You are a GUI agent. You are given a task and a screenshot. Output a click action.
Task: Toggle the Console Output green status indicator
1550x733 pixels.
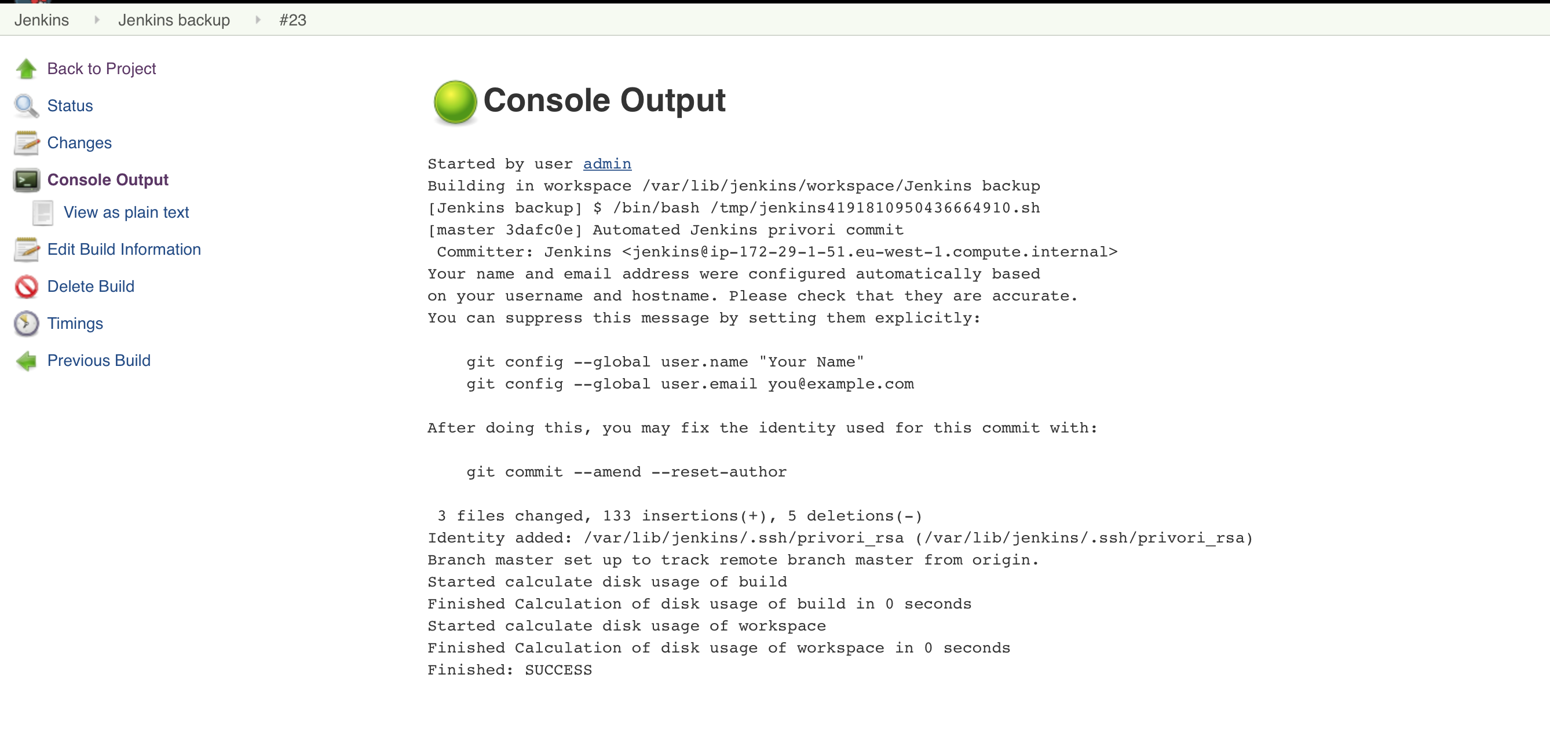click(454, 99)
